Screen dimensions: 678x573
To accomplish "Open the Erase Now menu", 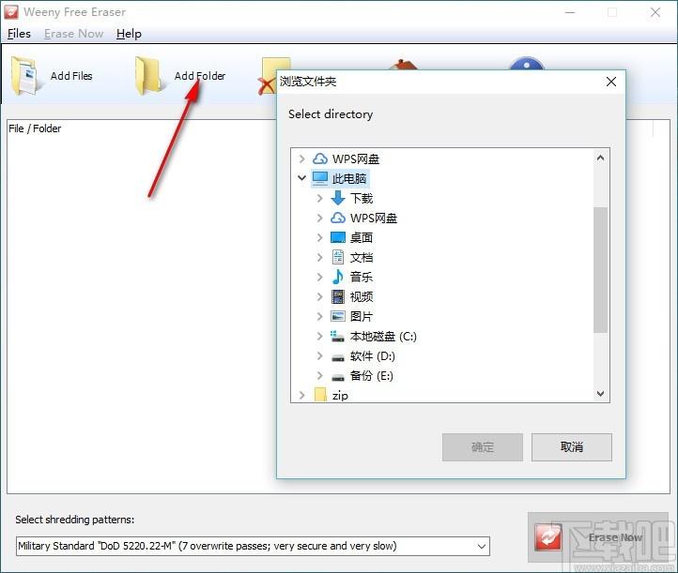I will (73, 34).
